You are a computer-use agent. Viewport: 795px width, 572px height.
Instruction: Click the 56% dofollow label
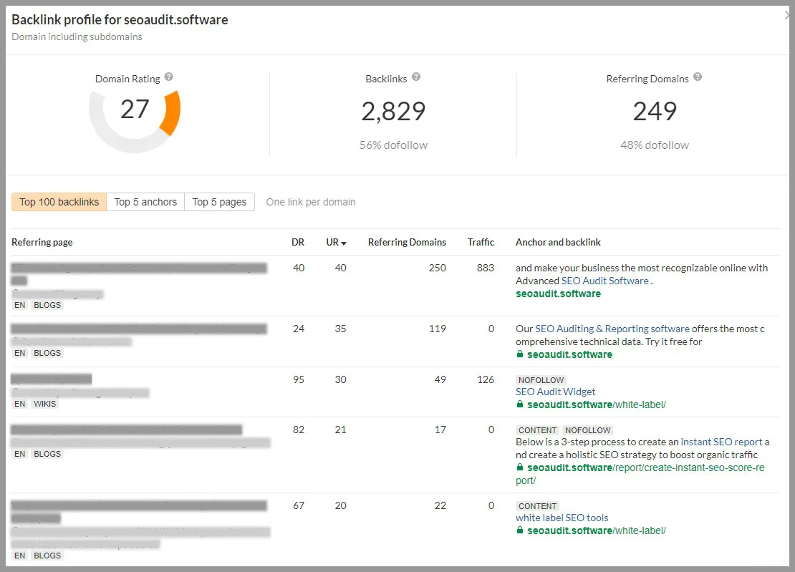[393, 145]
